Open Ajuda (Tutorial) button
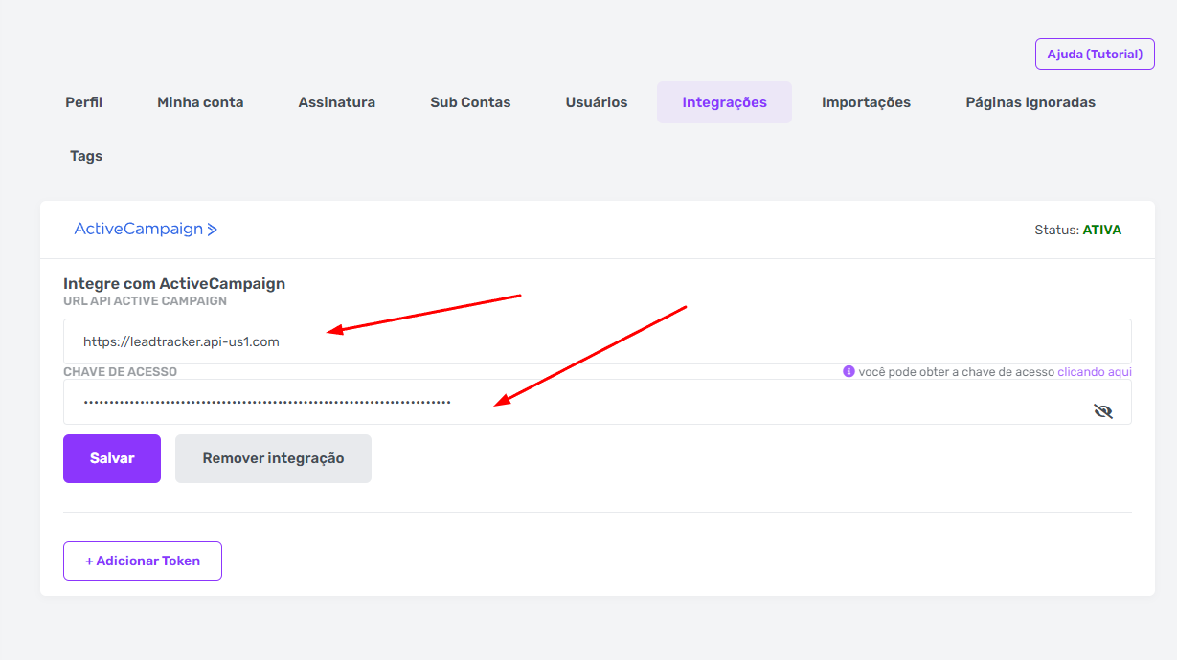The image size is (1177, 660). 1095,55
